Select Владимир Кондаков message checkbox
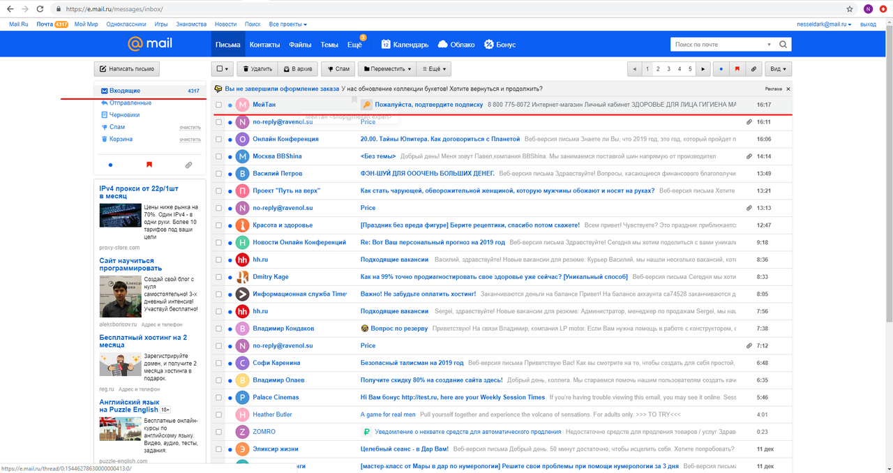The height and width of the screenshot is (473, 893). click(219, 329)
